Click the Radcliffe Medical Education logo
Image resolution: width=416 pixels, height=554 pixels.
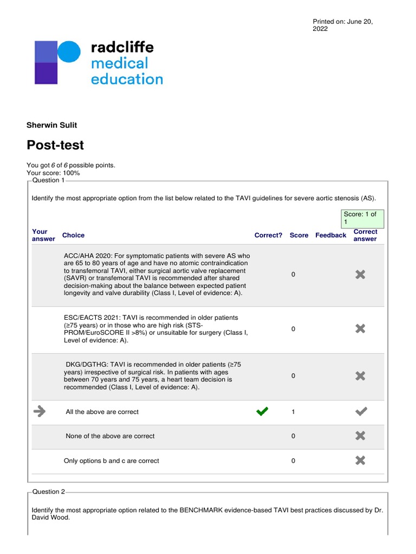click(x=98, y=63)
